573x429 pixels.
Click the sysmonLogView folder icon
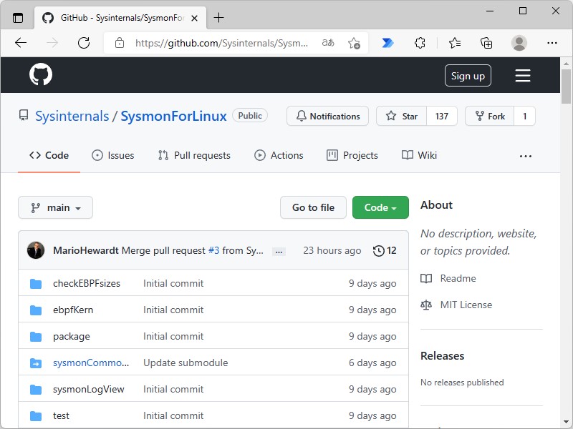click(35, 389)
